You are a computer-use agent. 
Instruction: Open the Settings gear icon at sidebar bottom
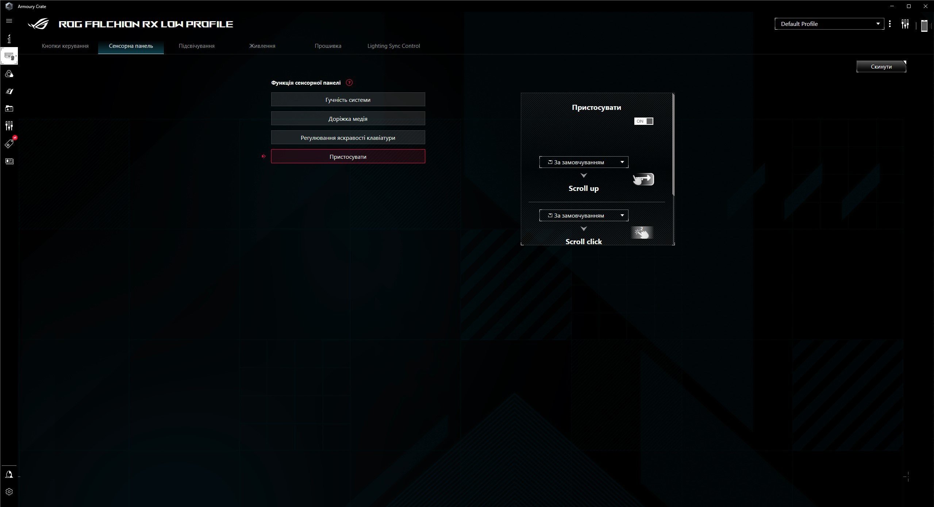tap(9, 492)
